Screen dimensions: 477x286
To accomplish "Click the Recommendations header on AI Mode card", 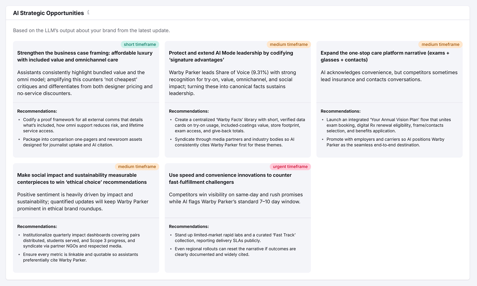I will coord(189,111).
